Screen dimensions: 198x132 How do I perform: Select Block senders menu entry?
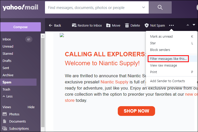171,50
